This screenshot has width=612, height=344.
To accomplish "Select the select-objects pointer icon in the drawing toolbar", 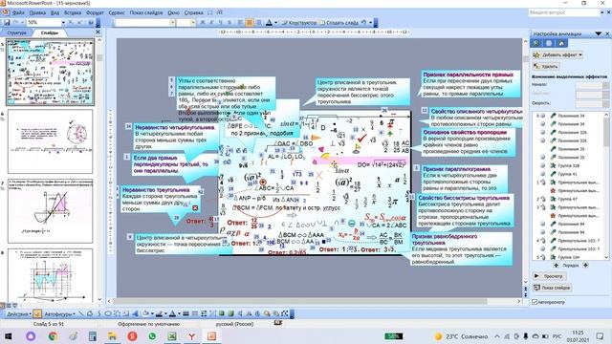I will click(37, 313).
